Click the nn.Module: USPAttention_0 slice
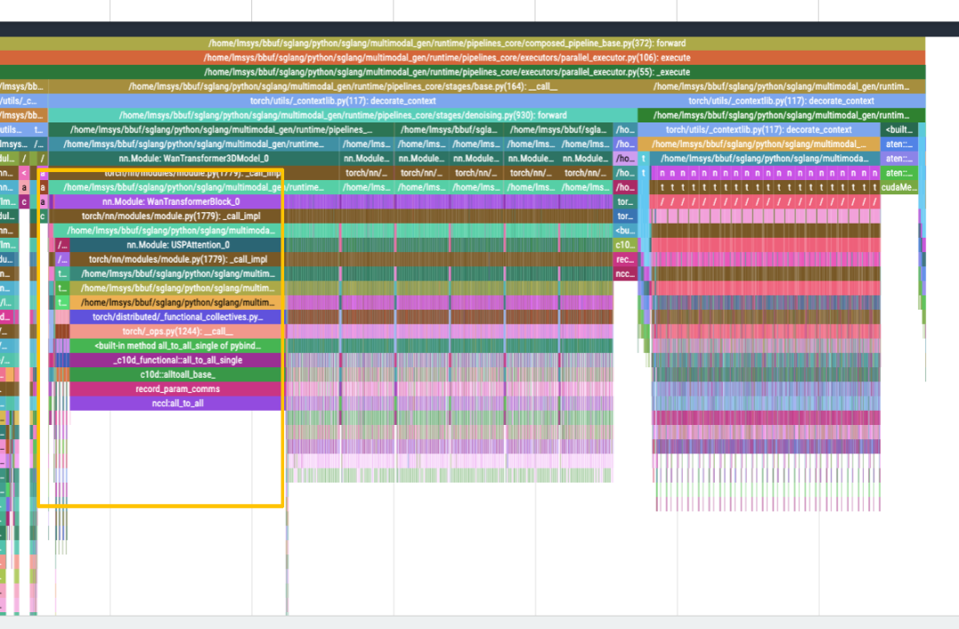The height and width of the screenshot is (629, 959). coord(177,245)
